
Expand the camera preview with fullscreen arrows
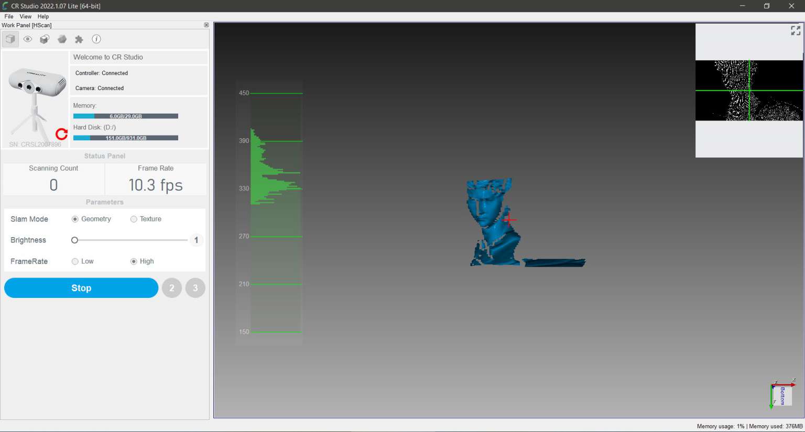[795, 30]
